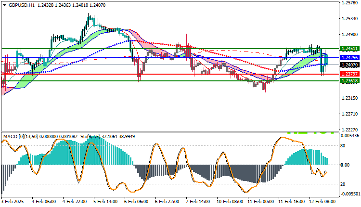Select the green 1.23618 price level label
This screenshot has height=207, width=361.
(349, 80)
